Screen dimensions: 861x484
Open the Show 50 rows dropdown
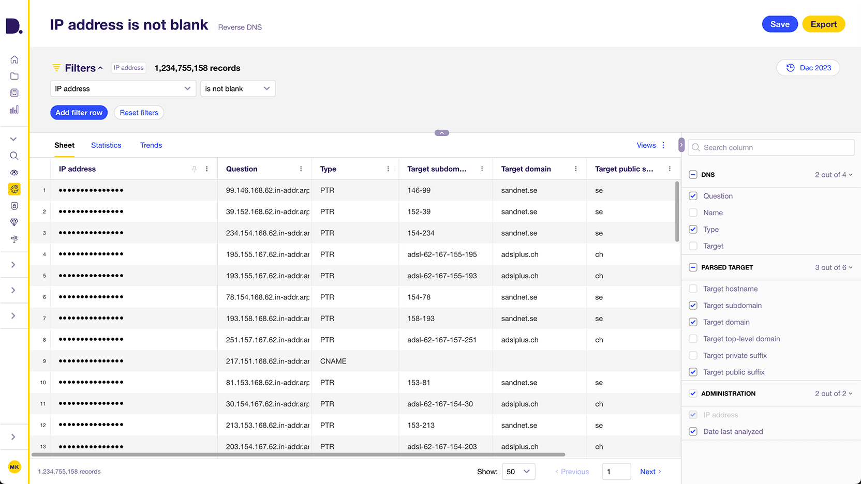tap(518, 472)
